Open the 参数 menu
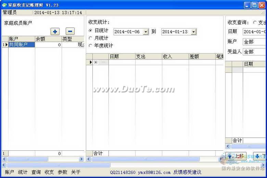 [63, 172]
